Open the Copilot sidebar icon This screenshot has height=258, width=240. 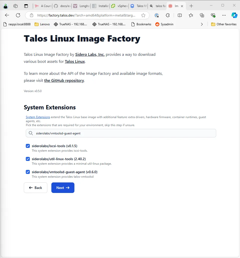click(x=234, y=15)
